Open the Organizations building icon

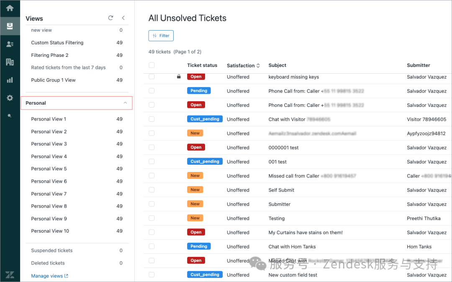pos(10,62)
